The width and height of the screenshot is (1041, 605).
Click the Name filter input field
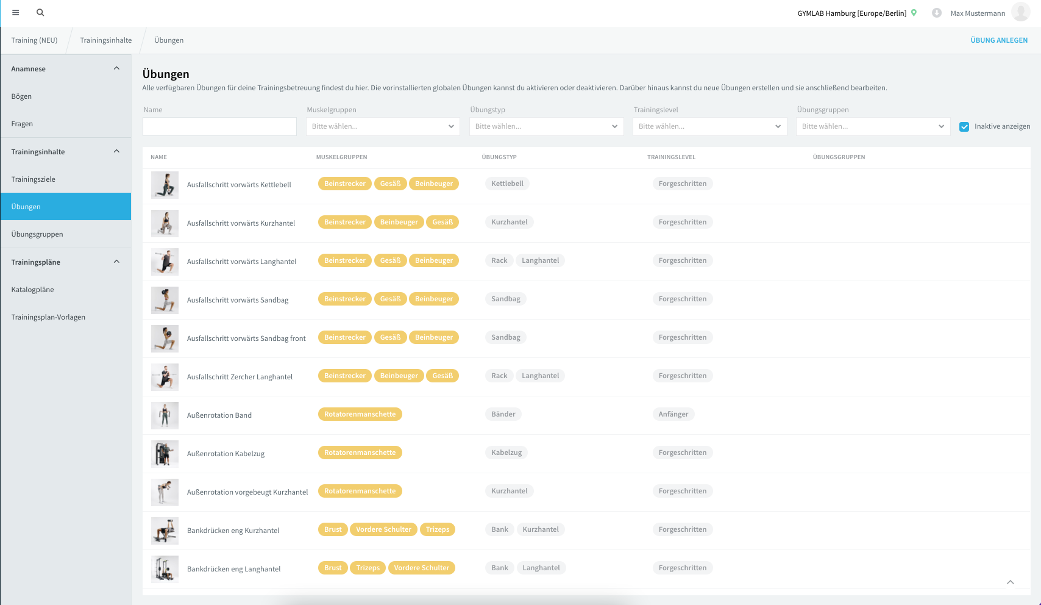tap(219, 126)
